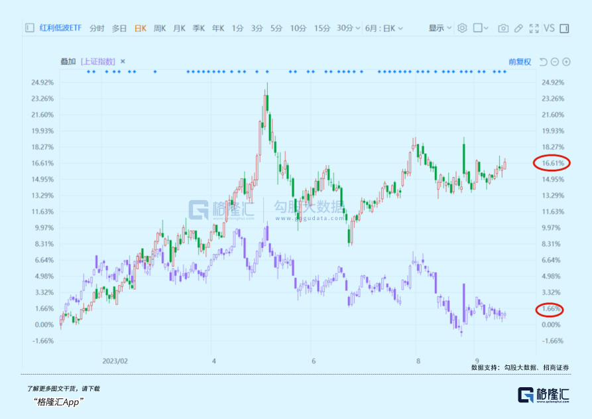Open chart settings gear icon
The width and height of the screenshot is (592, 419).
462,28
